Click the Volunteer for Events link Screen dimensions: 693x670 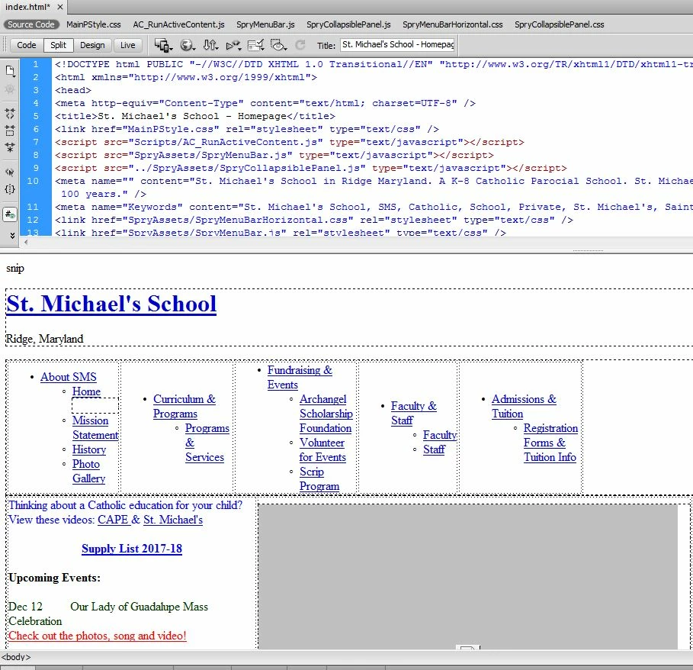coord(322,449)
